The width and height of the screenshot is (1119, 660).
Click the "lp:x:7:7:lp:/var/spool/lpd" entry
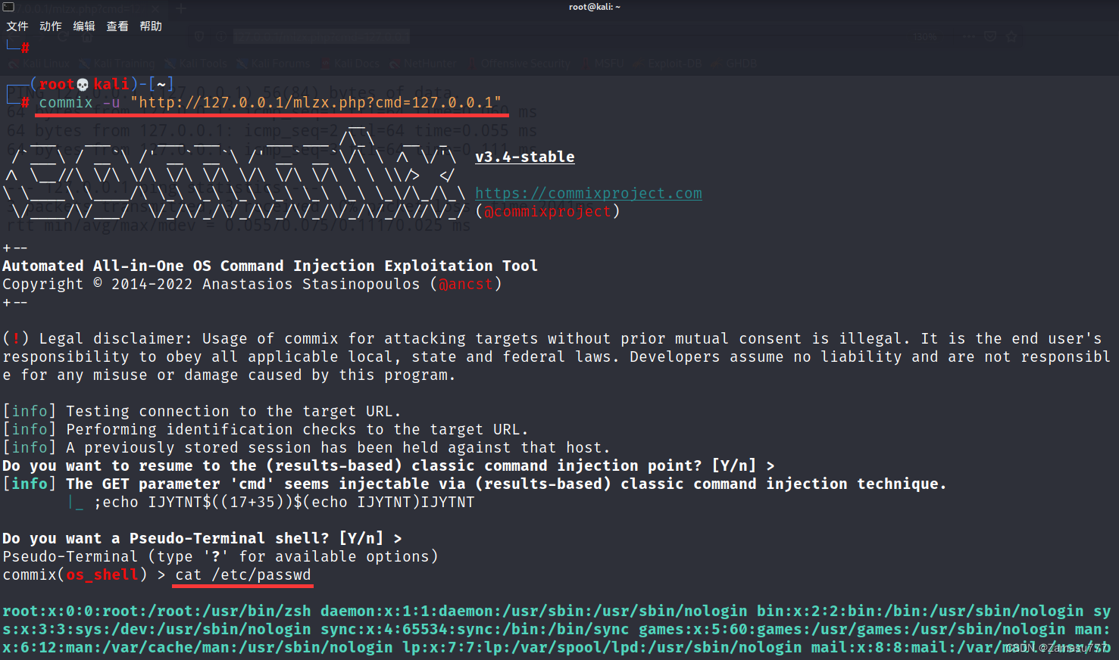click(x=602, y=647)
